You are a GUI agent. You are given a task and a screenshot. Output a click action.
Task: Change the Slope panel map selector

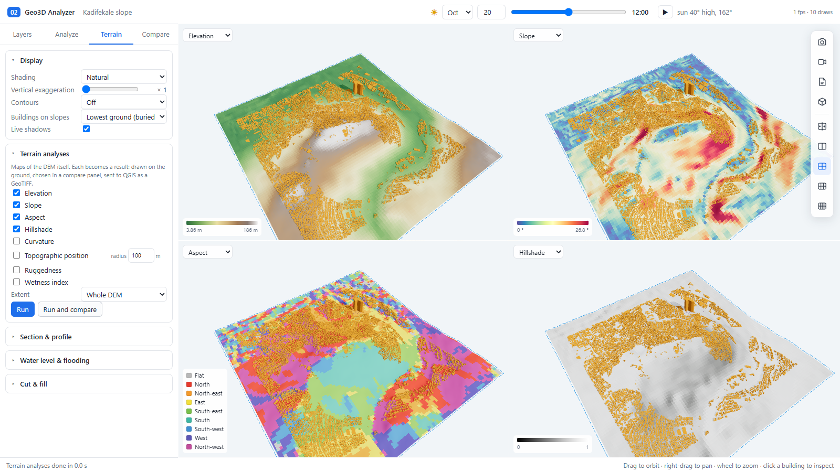click(x=538, y=36)
